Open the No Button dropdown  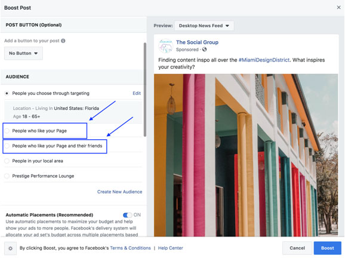coord(23,53)
